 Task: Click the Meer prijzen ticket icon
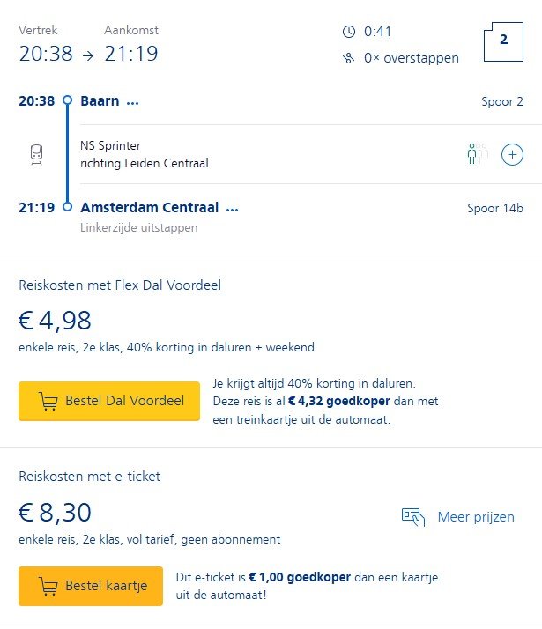click(x=412, y=517)
